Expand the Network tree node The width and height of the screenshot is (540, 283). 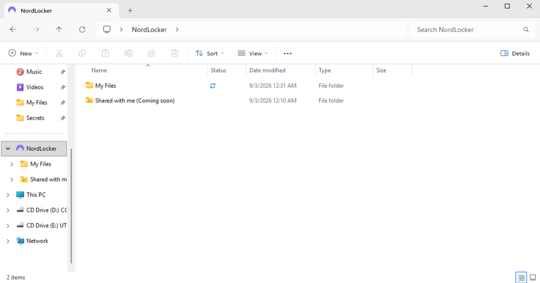tap(8, 241)
